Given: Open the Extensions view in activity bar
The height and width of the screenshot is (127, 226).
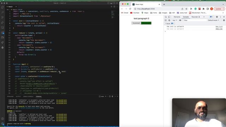Looking at the screenshot, I should 2,32.
